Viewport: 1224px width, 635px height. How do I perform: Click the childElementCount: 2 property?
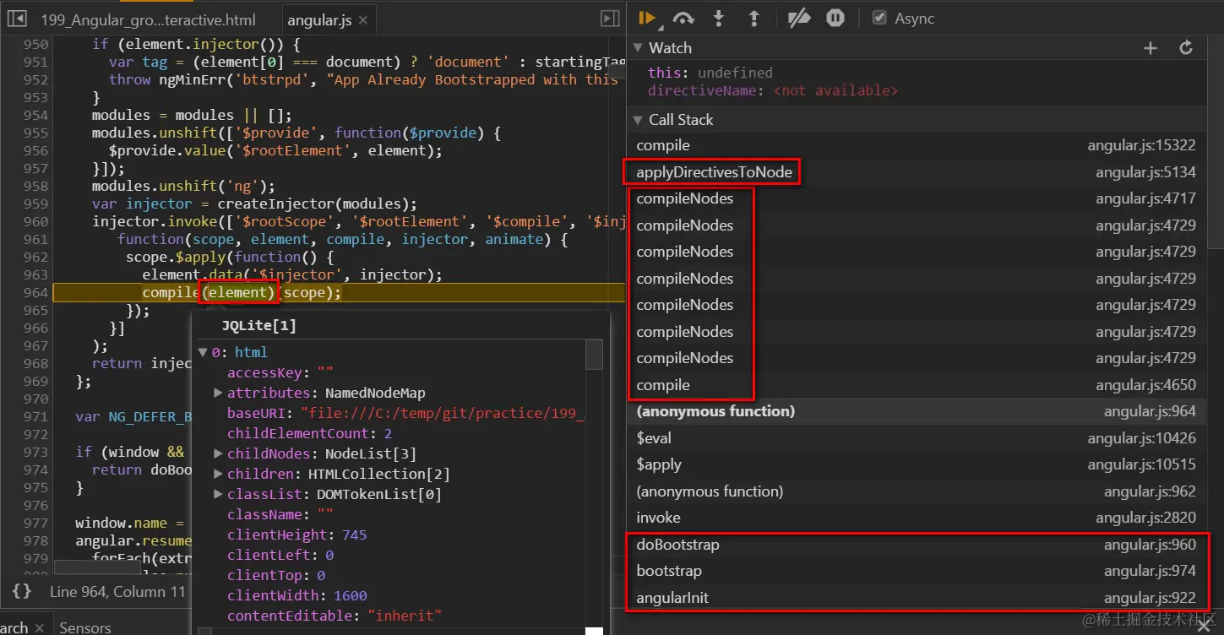[309, 433]
